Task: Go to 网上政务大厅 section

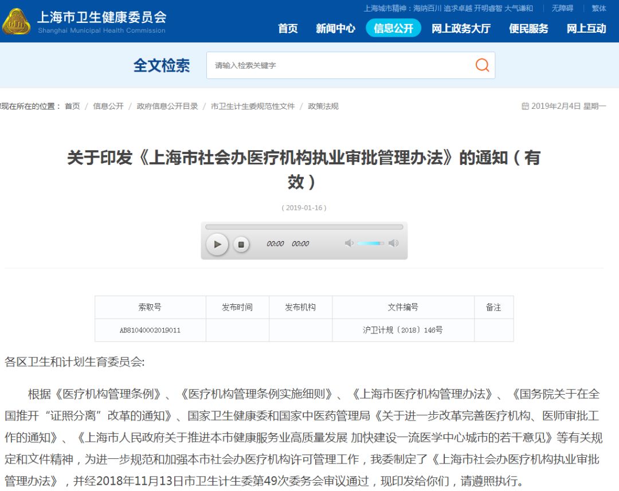Action: click(x=461, y=29)
